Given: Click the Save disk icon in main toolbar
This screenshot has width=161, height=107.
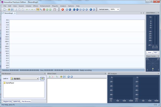Looking at the screenshot, I should (x=12, y=10).
